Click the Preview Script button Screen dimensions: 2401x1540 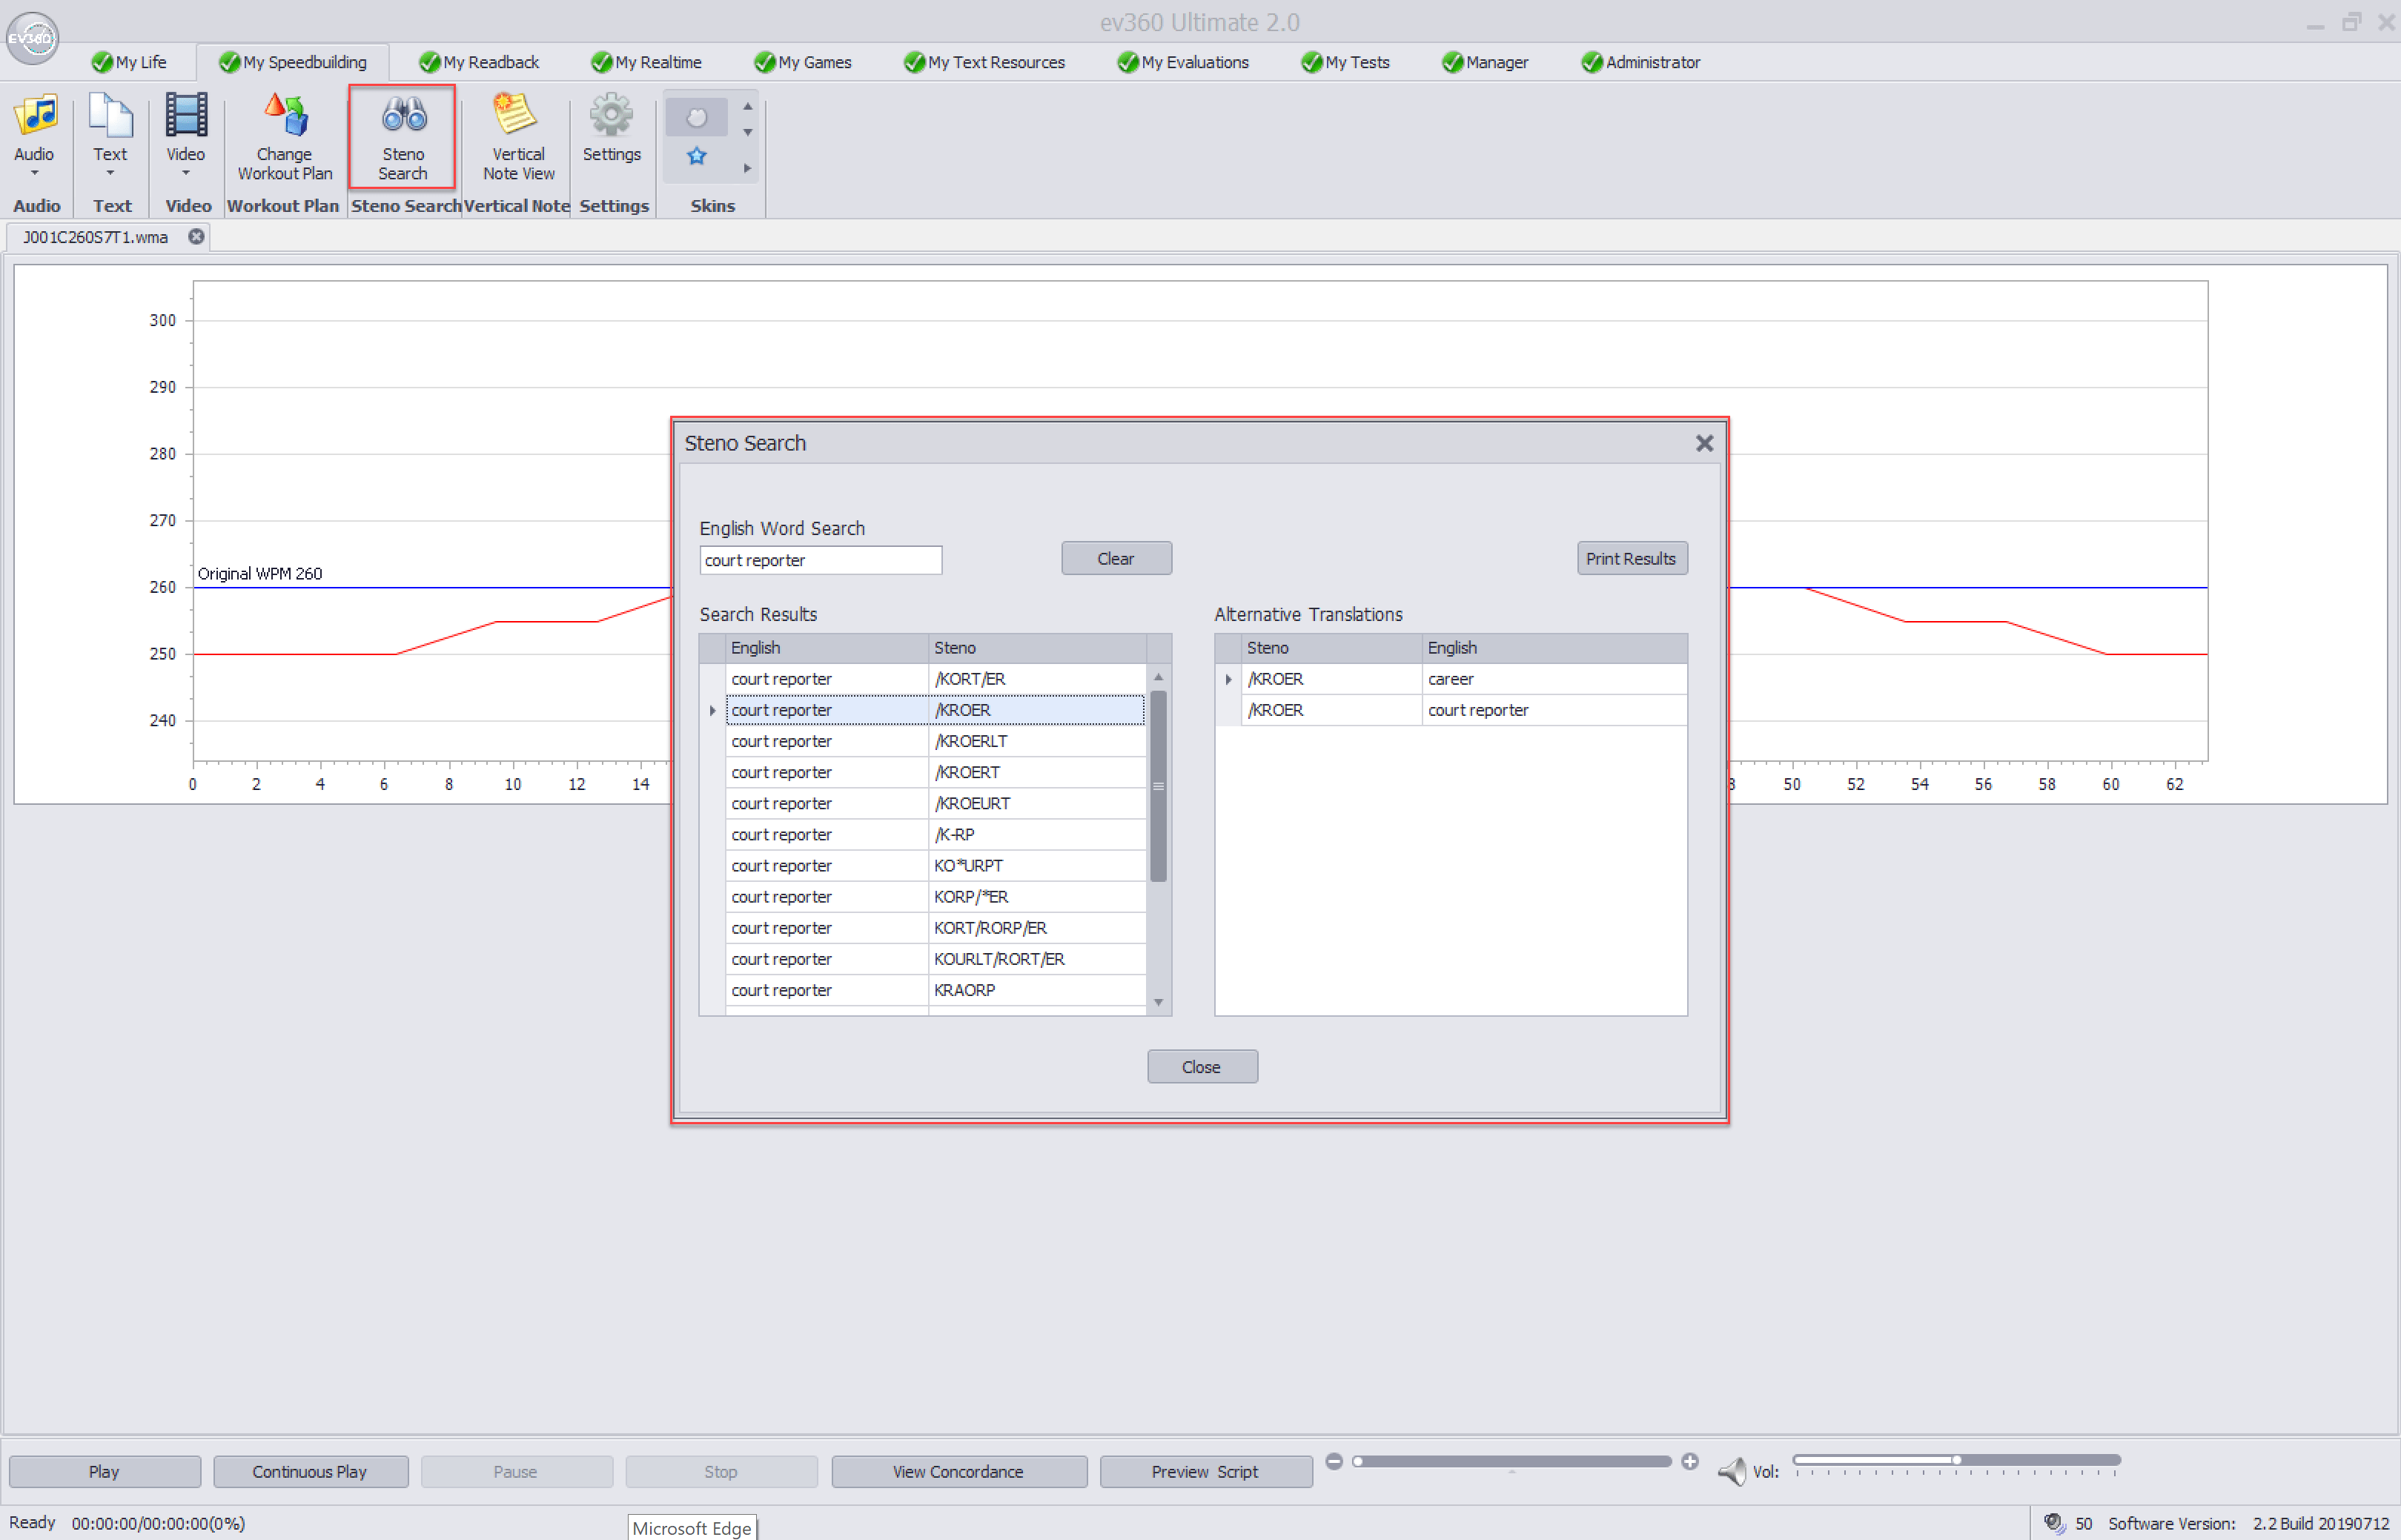pos(1205,1471)
